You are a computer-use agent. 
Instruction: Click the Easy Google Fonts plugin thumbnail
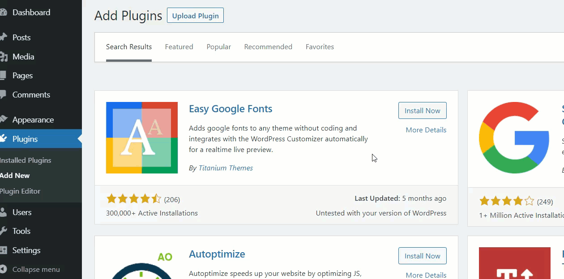(142, 138)
